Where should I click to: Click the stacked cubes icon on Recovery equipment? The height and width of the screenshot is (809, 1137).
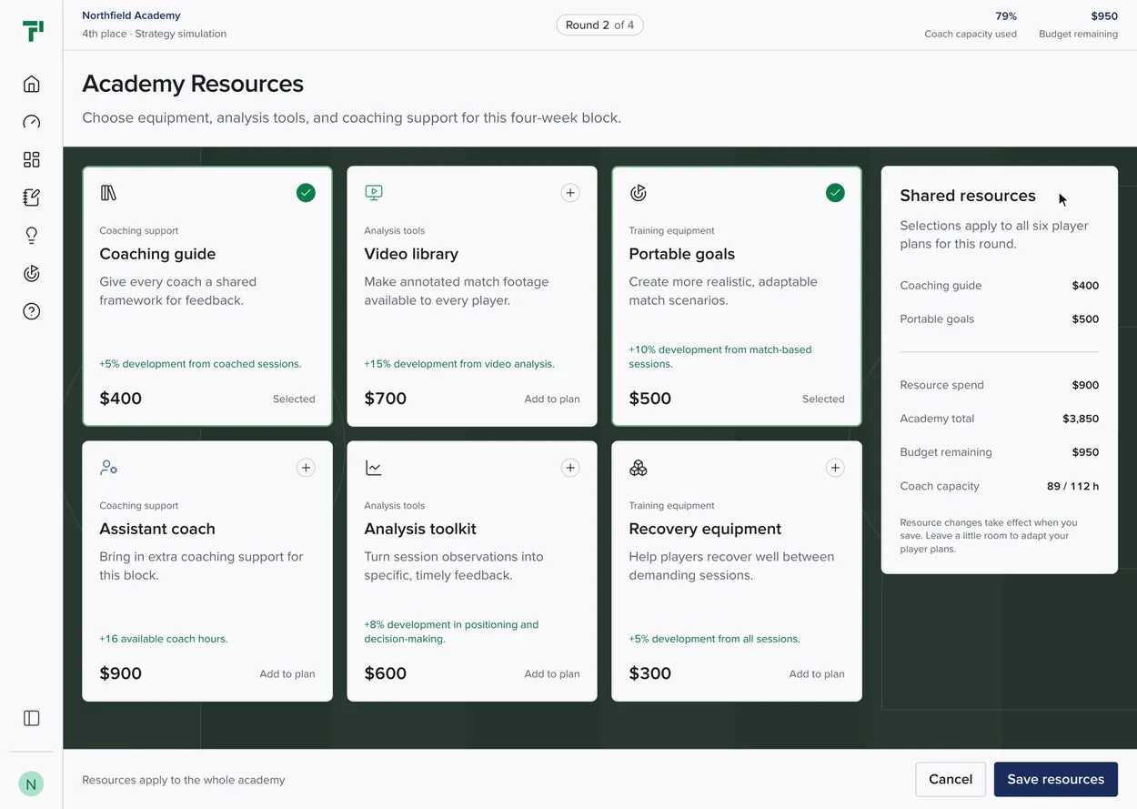click(639, 468)
